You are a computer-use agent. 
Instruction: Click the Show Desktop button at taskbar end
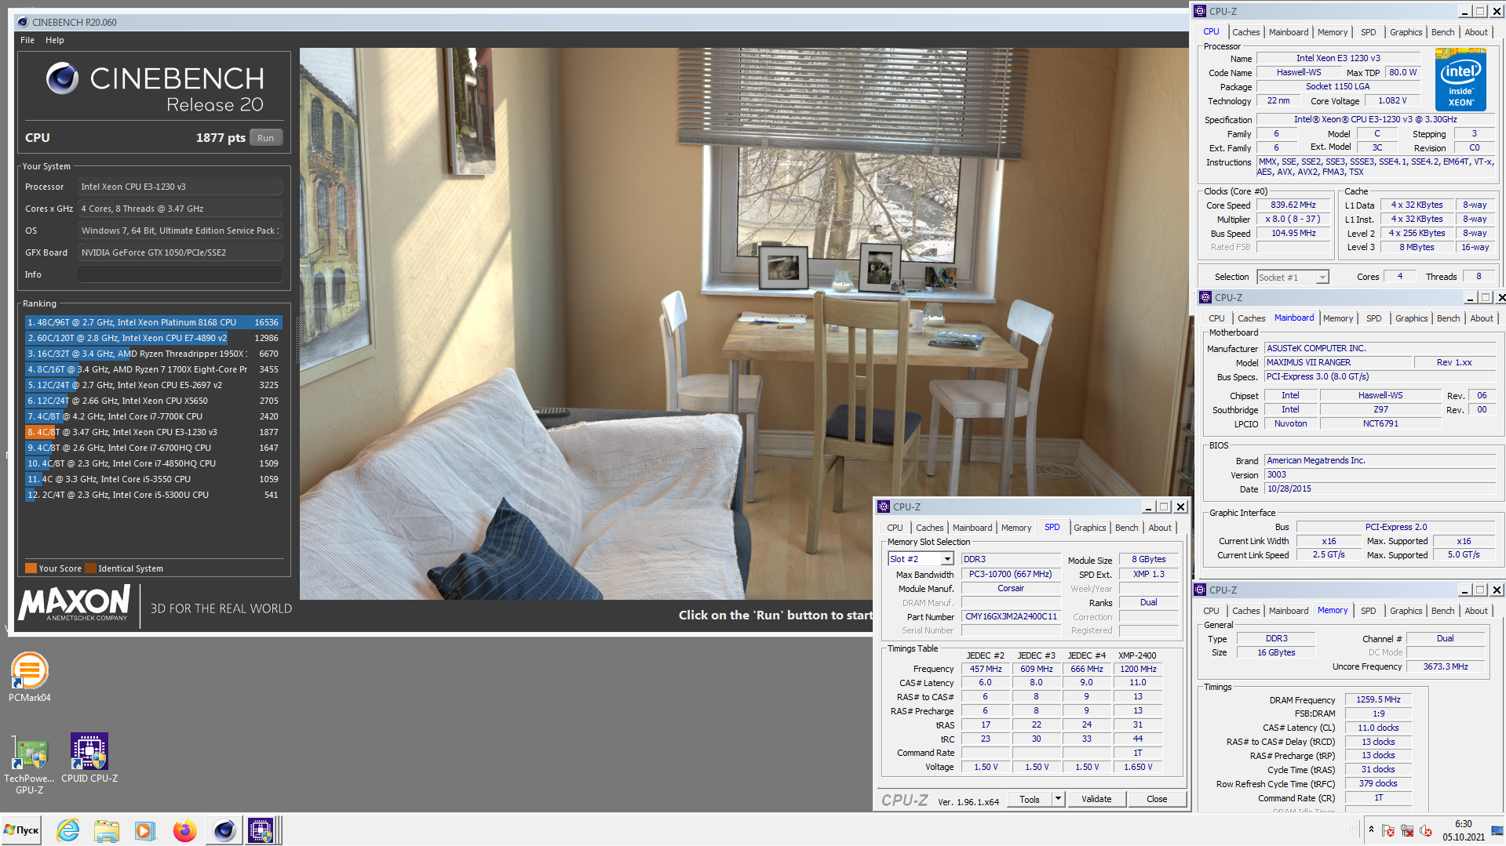(x=1497, y=830)
